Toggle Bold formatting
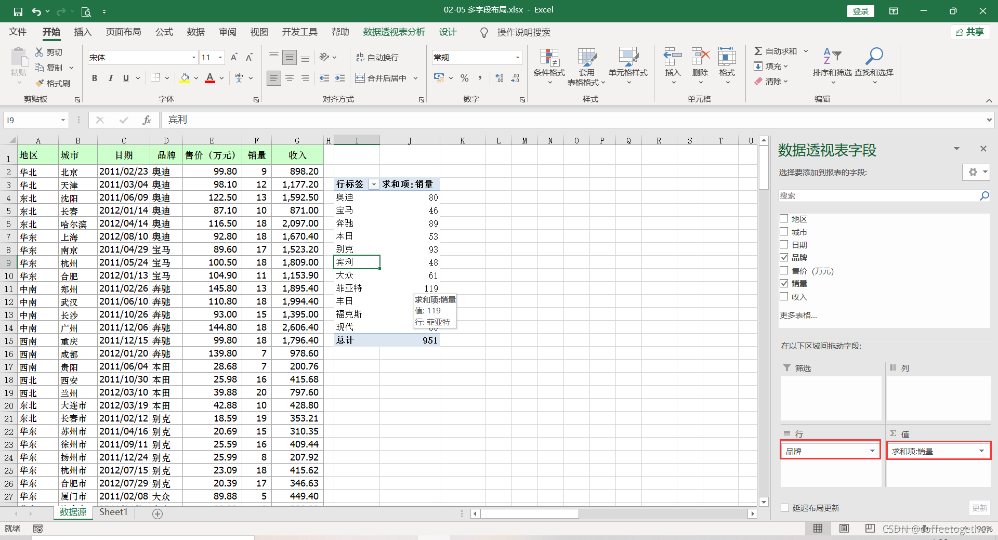Image resolution: width=998 pixels, height=540 pixels. pos(95,78)
